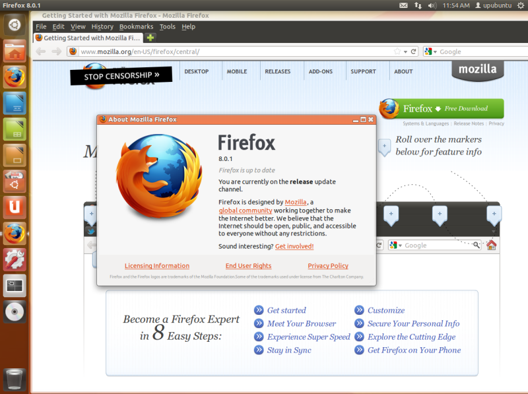Open the Help menu
The width and height of the screenshot is (528, 394).
[x=188, y=26]
